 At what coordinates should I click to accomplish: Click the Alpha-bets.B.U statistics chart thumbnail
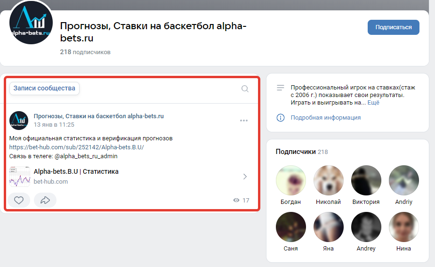click(20, 177)
